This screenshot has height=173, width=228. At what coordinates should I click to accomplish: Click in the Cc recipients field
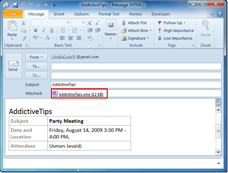tap(136, 76)
